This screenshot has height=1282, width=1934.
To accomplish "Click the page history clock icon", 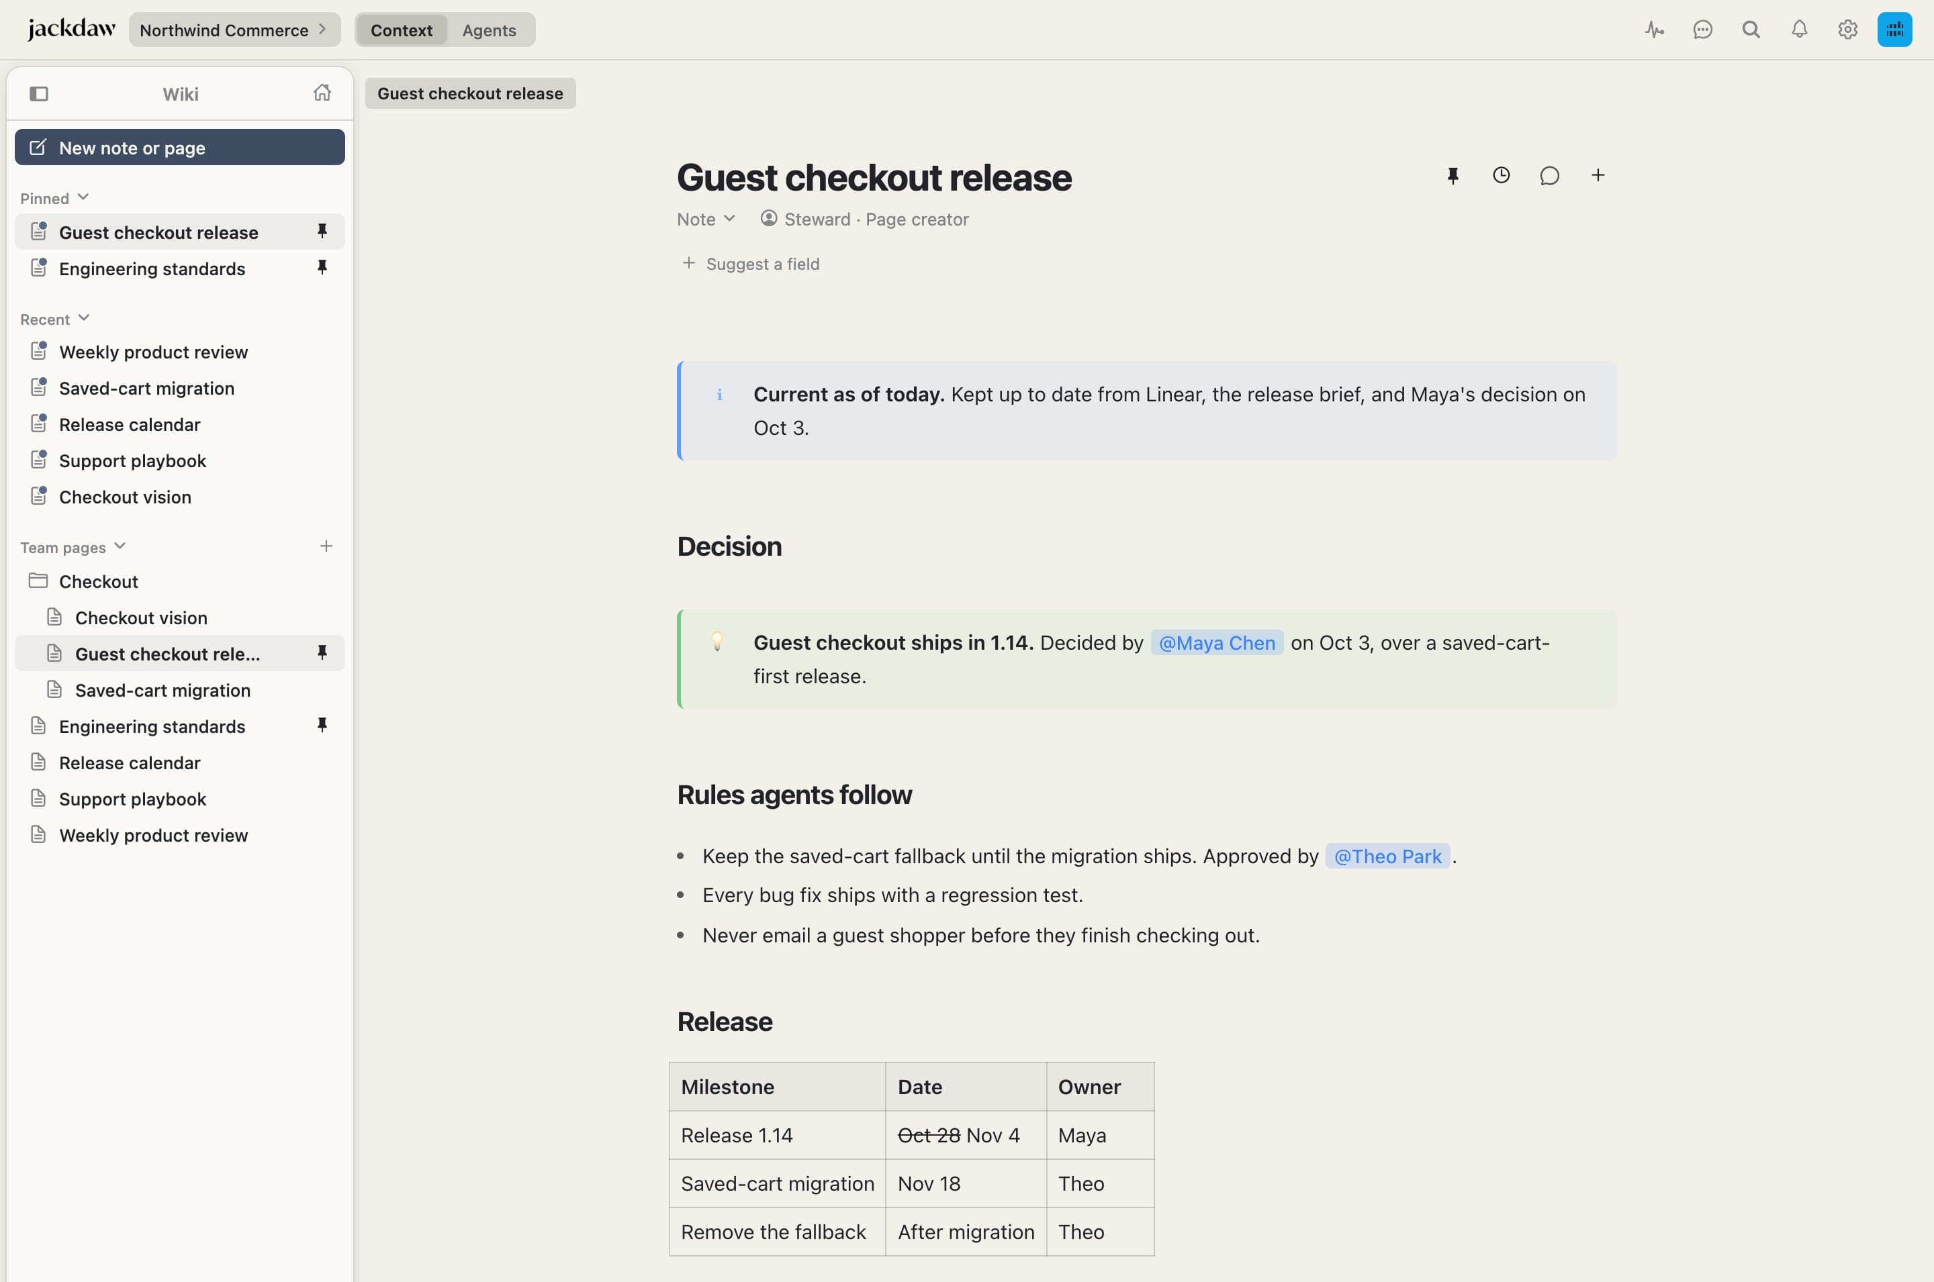I will tap(1502, 176).
